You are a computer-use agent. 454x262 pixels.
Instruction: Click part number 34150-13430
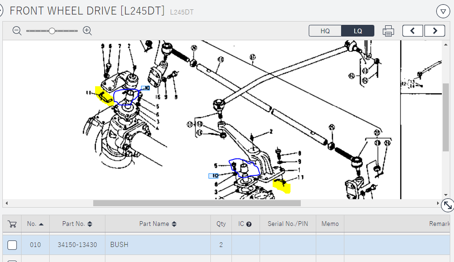click(x=77, y=245)
